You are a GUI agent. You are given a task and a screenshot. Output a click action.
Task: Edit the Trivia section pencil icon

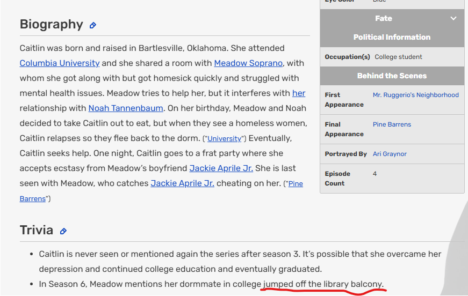coord(63,231)
